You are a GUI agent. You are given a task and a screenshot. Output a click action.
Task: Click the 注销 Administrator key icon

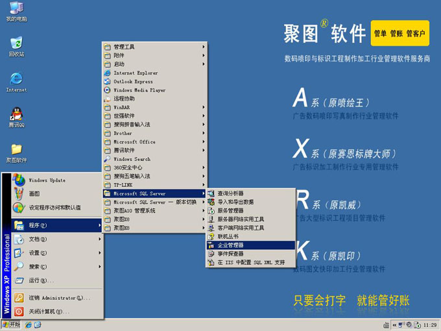(19, 298)
